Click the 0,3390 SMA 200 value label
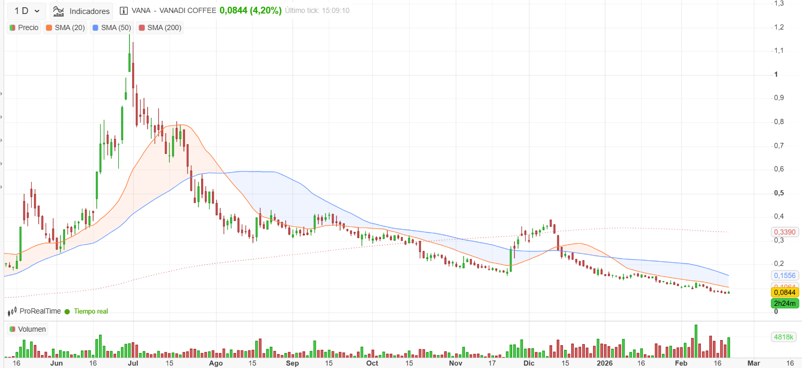The width and height of the screenshot is (802, 368). pos(784,232)
